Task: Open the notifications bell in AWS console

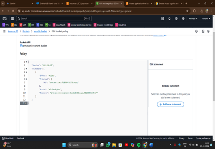Action: 169,19
